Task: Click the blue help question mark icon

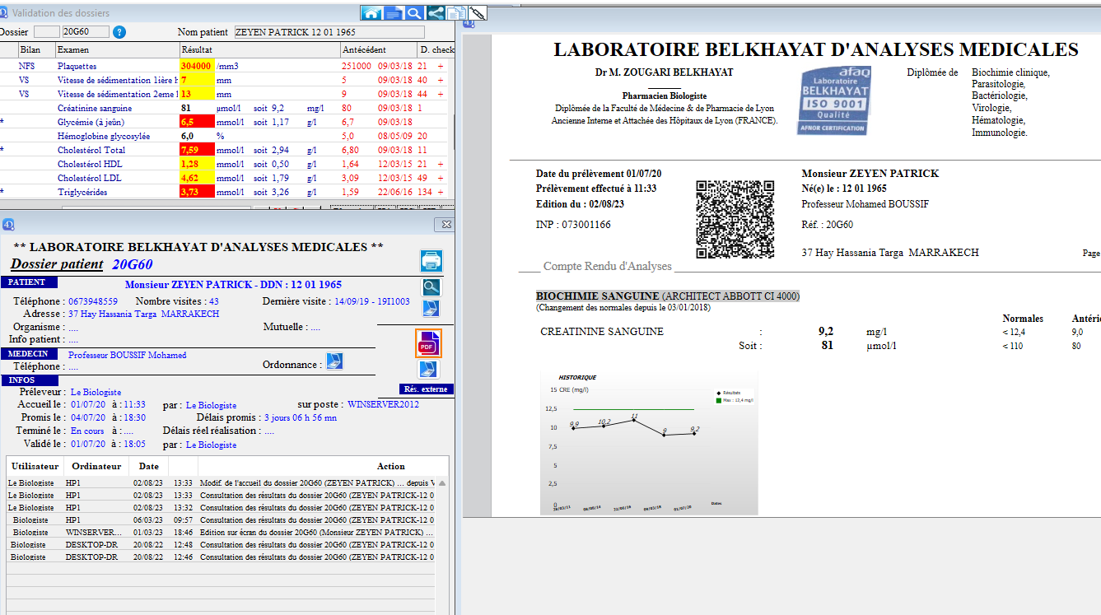Action: [x=119, y=32]
